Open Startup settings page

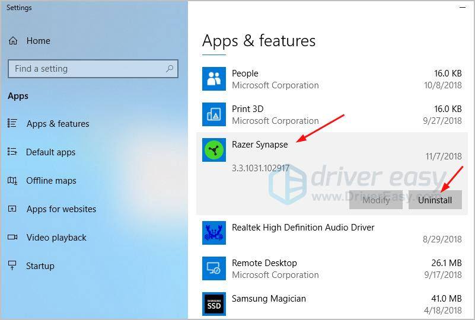(40, 266)
